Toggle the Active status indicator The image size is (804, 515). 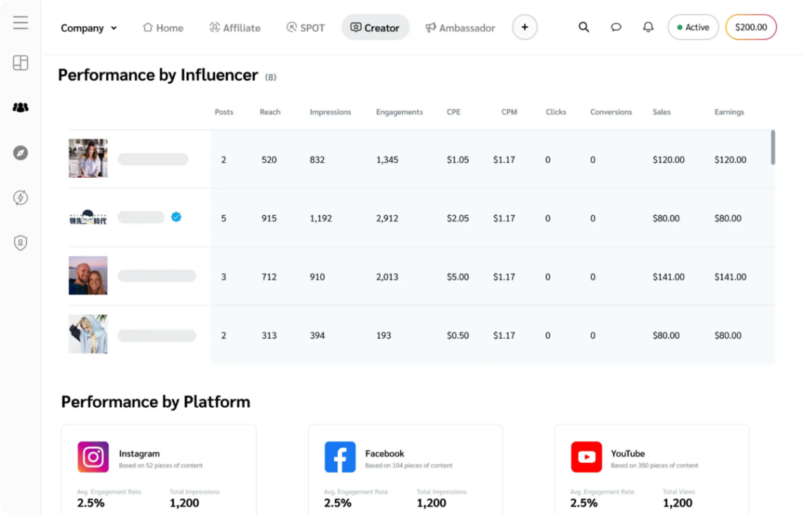[x=693, y=27]
